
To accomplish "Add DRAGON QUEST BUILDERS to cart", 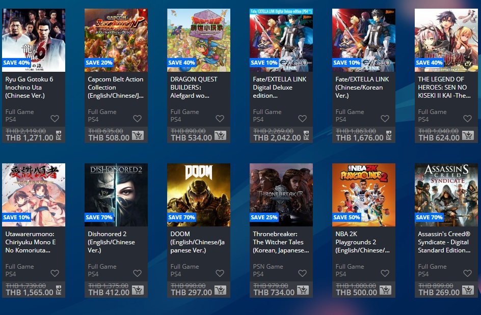I will point(220,135).
